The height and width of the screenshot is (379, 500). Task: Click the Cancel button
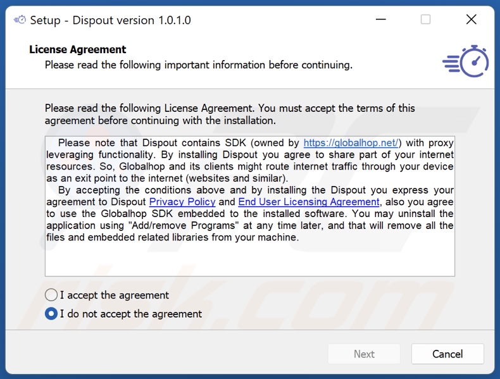[x=447, y=354]
